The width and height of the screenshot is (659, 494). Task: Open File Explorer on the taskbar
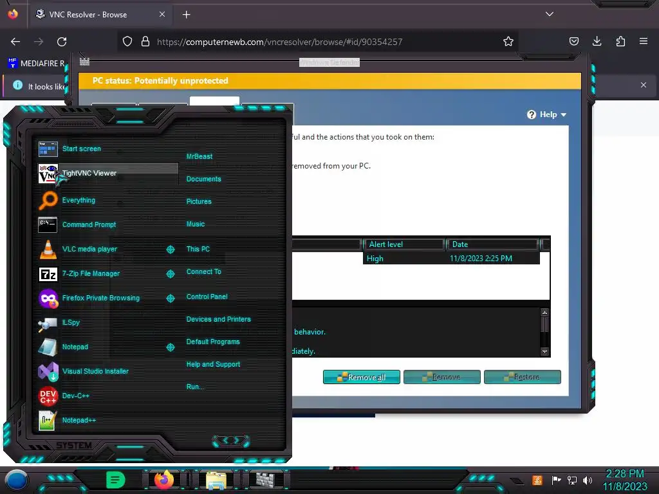[x=216, y=480]
